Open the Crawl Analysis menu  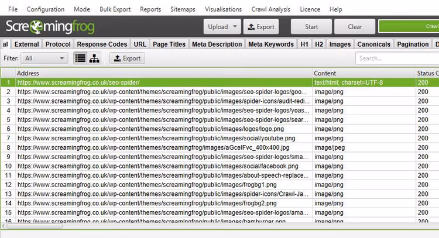(271, 9)
